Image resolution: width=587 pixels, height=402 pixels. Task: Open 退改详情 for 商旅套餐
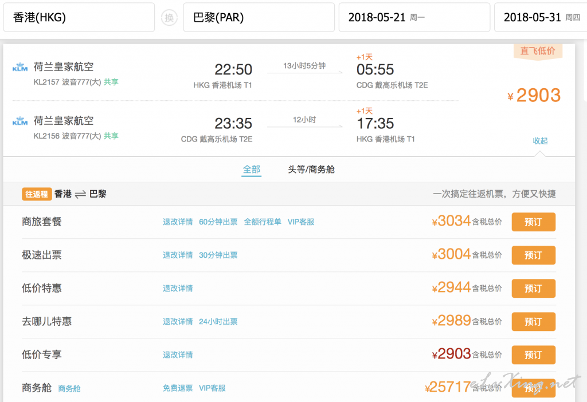[x=178, y=222]
